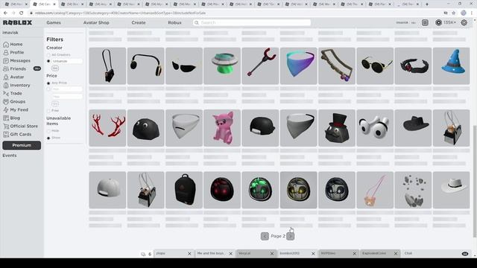Open the black backpack item
The width and height of the screenshot is (477, 268).
point(184,190)
